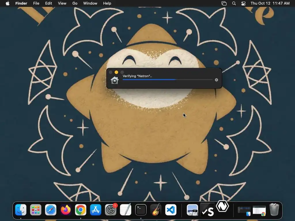Open Finder from the Dock
The width and height of the screenshot is (295, 221).
[x=21, y=210]
